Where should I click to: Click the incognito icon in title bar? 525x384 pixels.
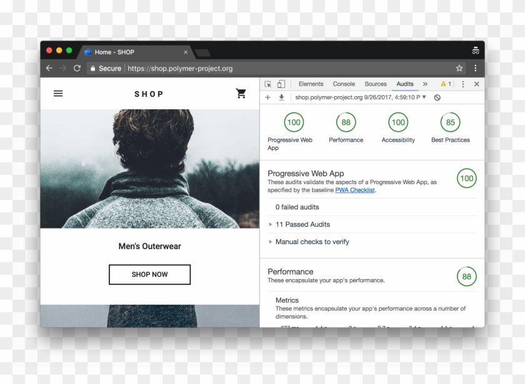476,51
